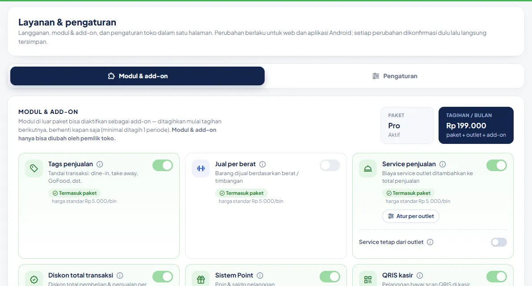Click the Tags penjualan tag icon

[x=34, y=168]
